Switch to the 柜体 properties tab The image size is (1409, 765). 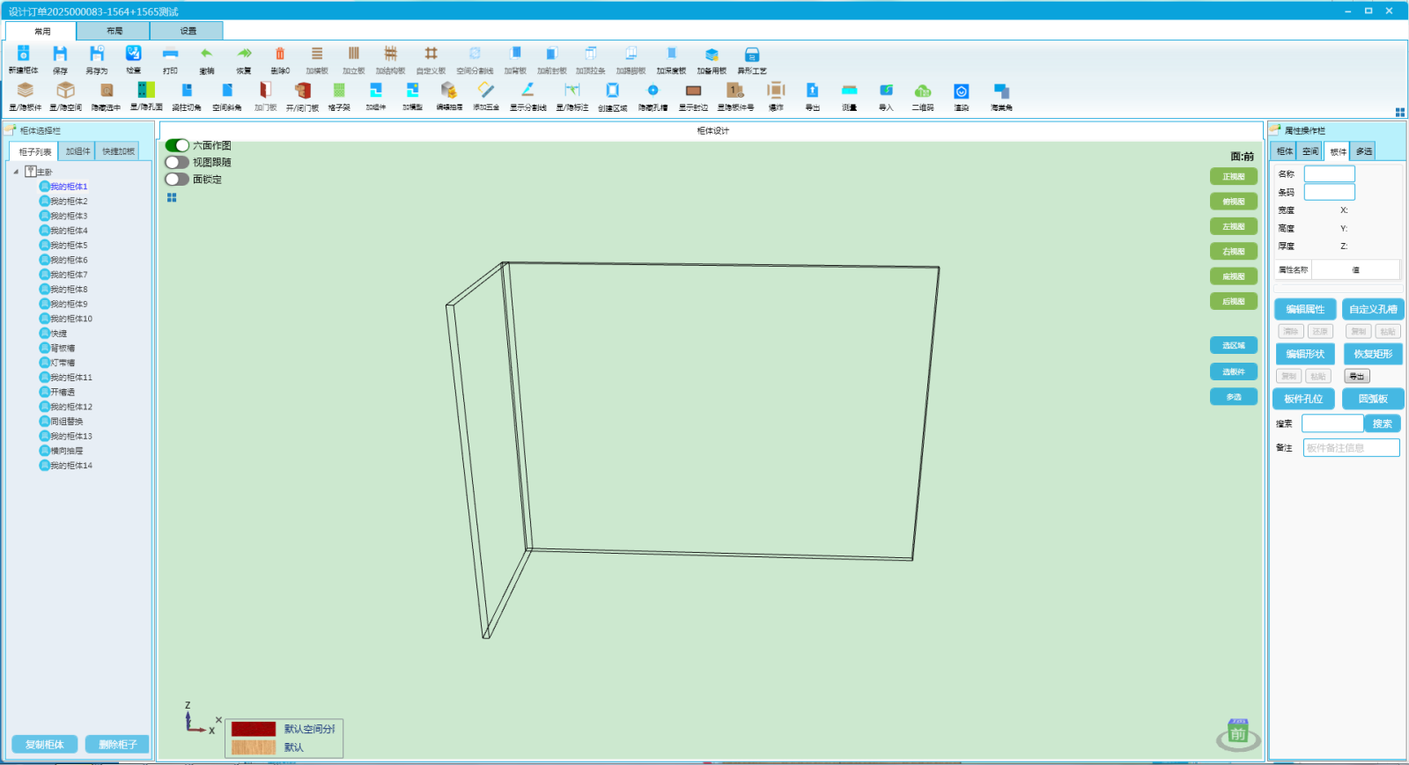point(1285,151)
